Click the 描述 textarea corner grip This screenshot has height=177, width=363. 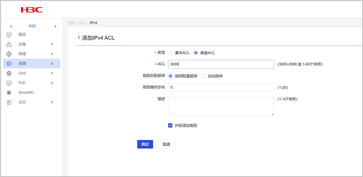click(x=272, y=114)
